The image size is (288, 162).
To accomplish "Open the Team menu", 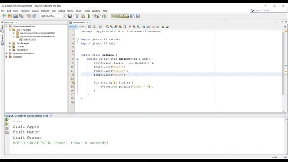I will [79, 11].
